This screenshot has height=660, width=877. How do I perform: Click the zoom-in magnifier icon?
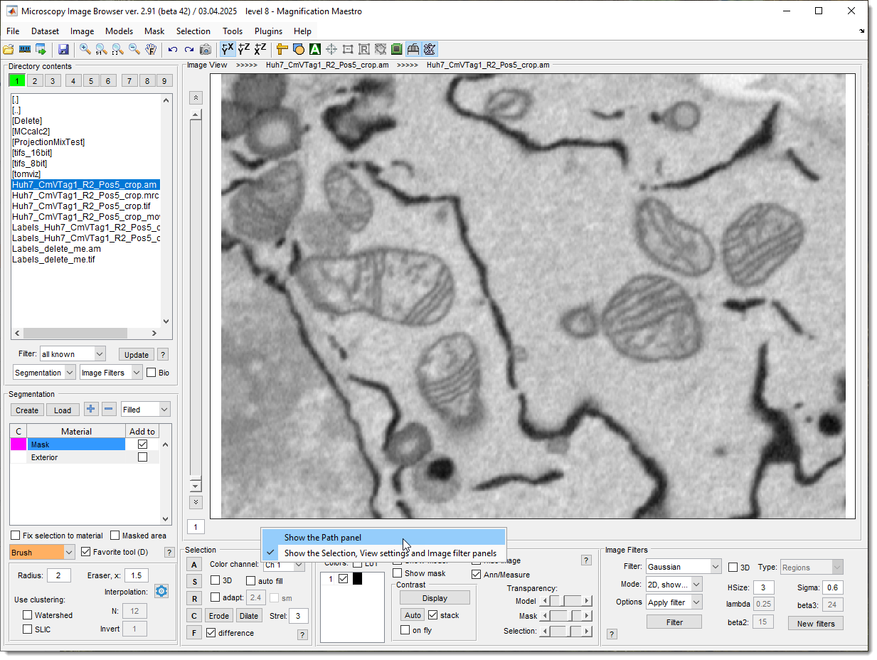(x=85, y=49)
